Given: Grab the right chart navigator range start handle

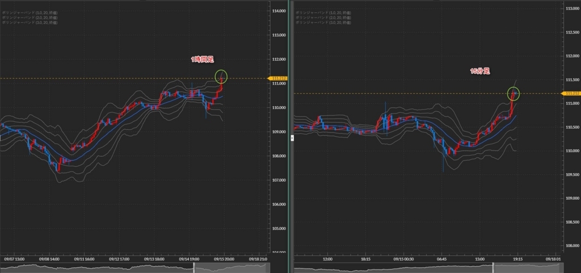Looking at the screenshot, I should [493, 267].
